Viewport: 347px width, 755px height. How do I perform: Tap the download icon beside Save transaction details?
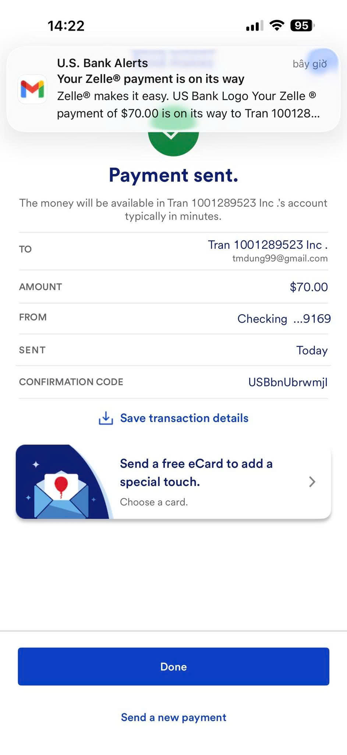point(106,418)
